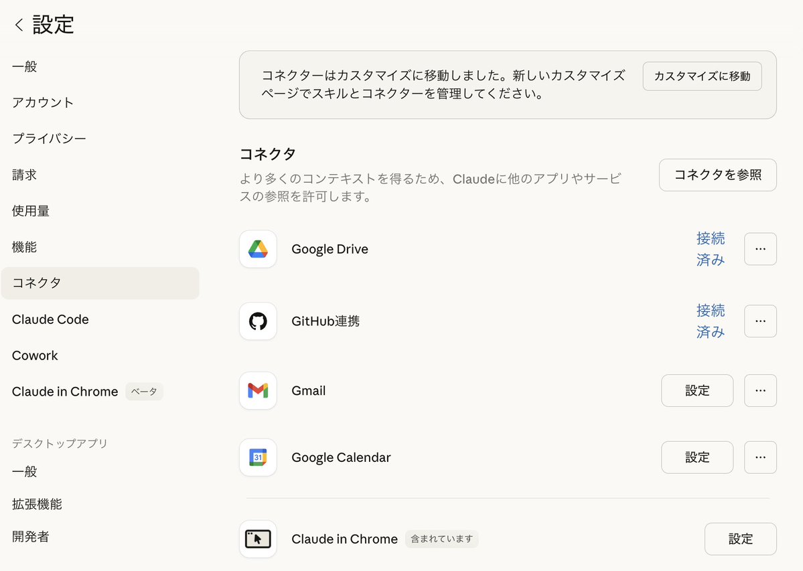Open the Google Calendar three-dot menu
This screenshot has height=571, width=803.
[x=760, y=457]
